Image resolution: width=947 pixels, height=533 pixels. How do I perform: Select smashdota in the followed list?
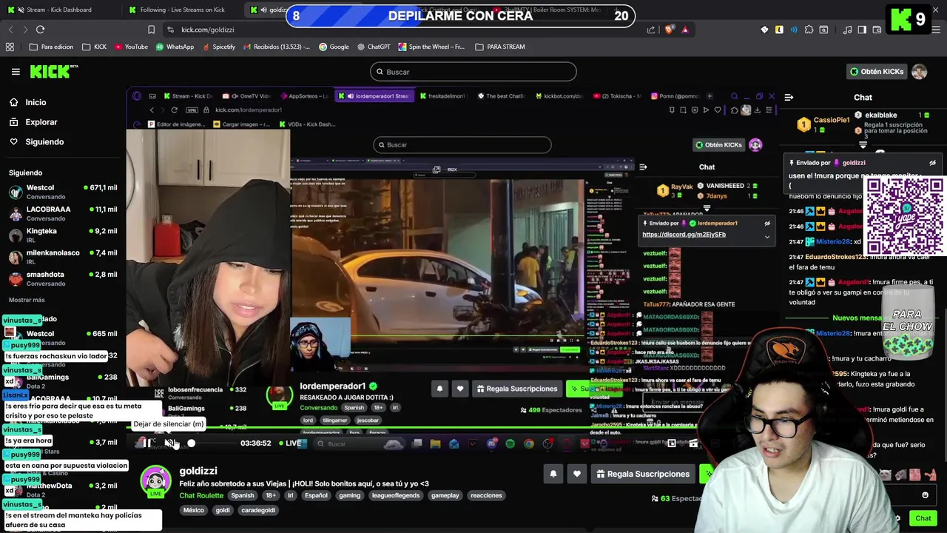click(63, 278)
